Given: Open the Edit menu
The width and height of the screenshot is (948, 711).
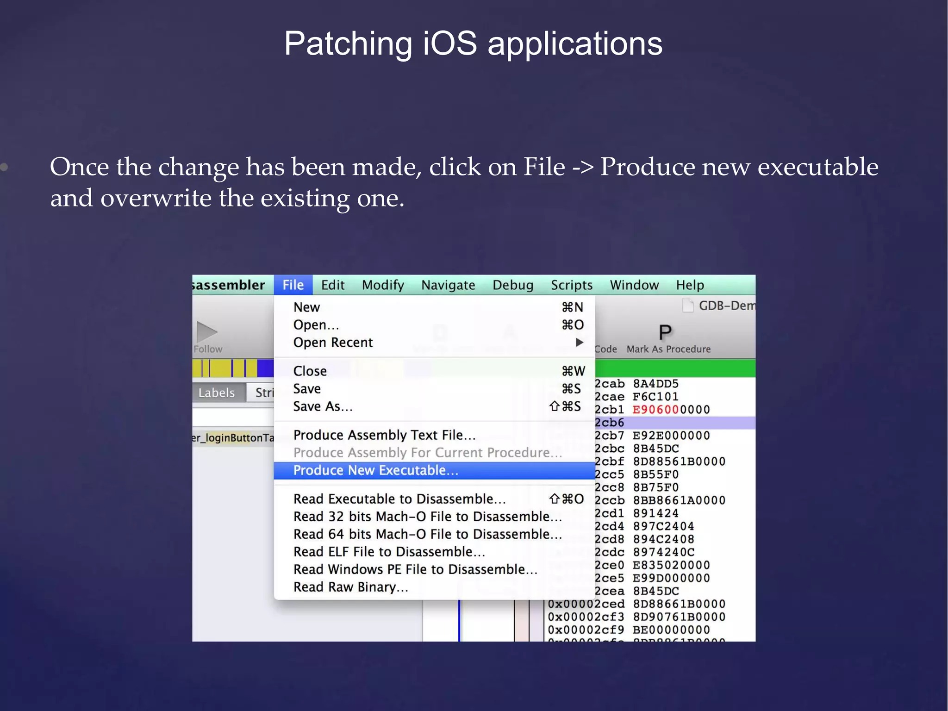Looking at the screenshot, I should (x=333, y=285).
